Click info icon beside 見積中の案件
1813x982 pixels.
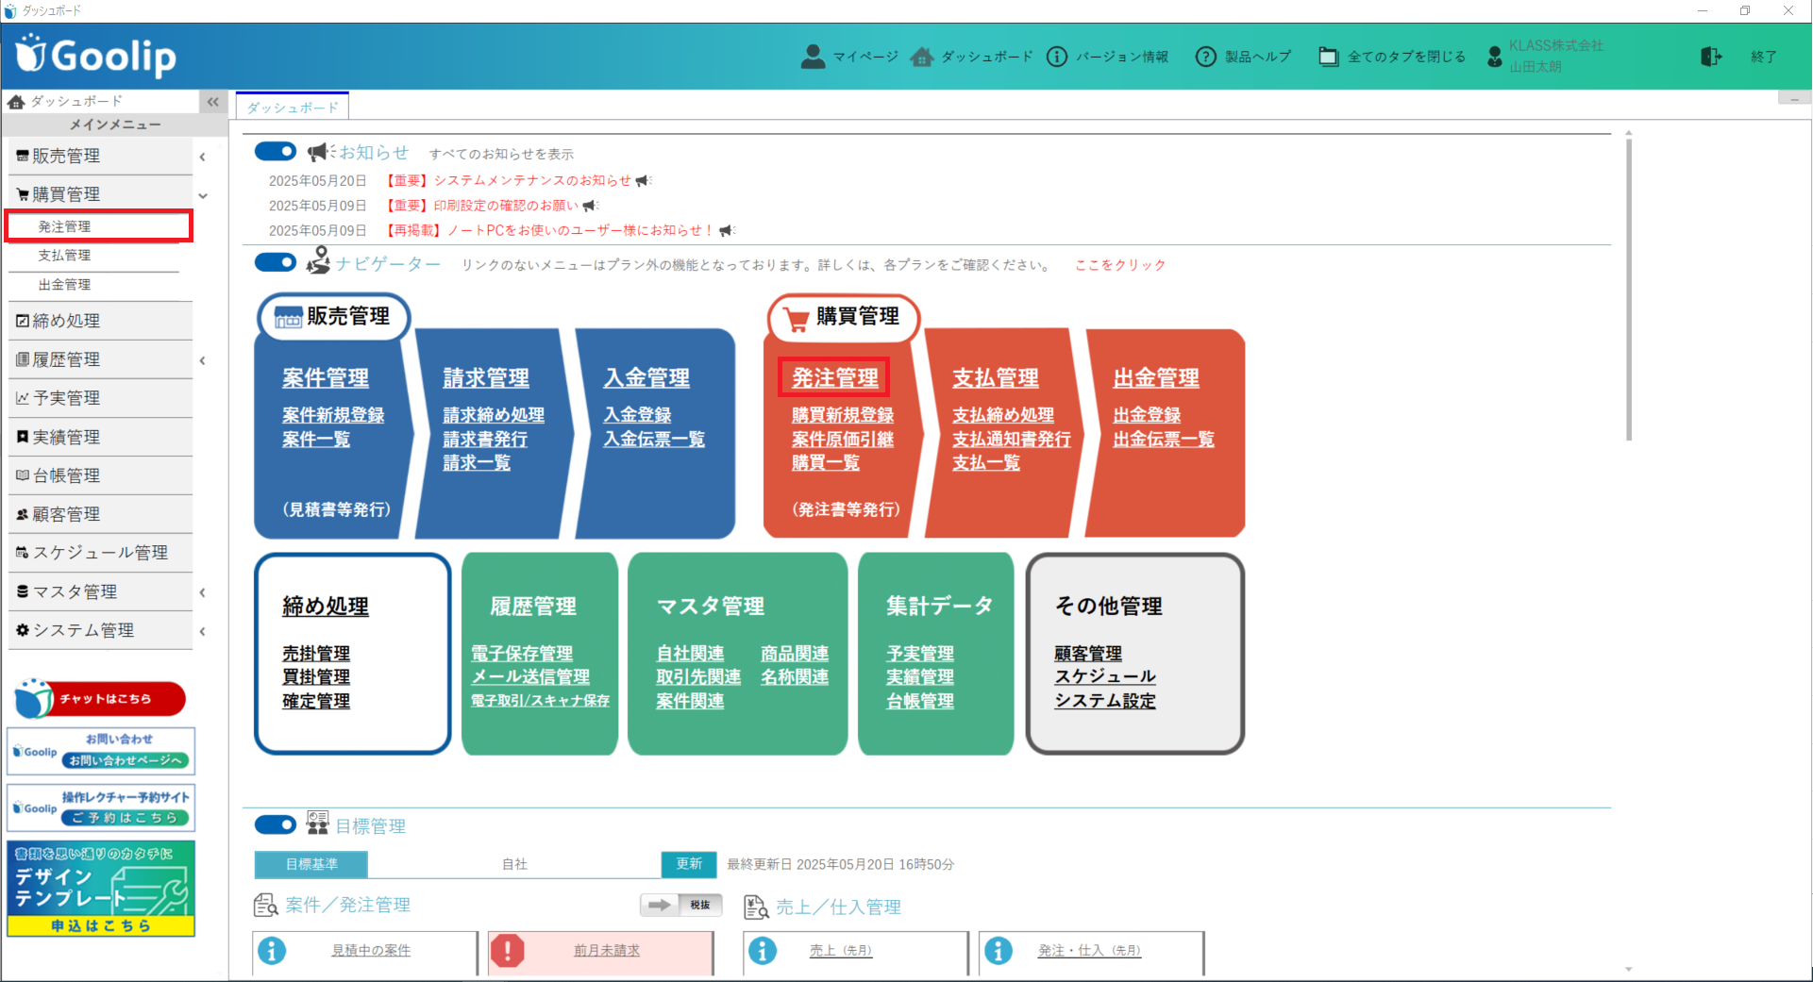pyautogui.click(x=272, y=950)
